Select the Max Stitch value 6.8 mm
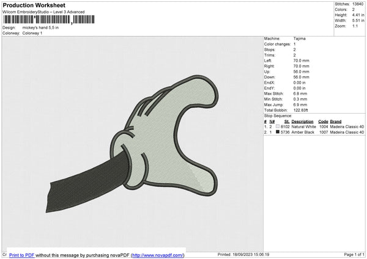Image resolution: width=367 pixels, height=259 pixels. (x=300, y=93)
